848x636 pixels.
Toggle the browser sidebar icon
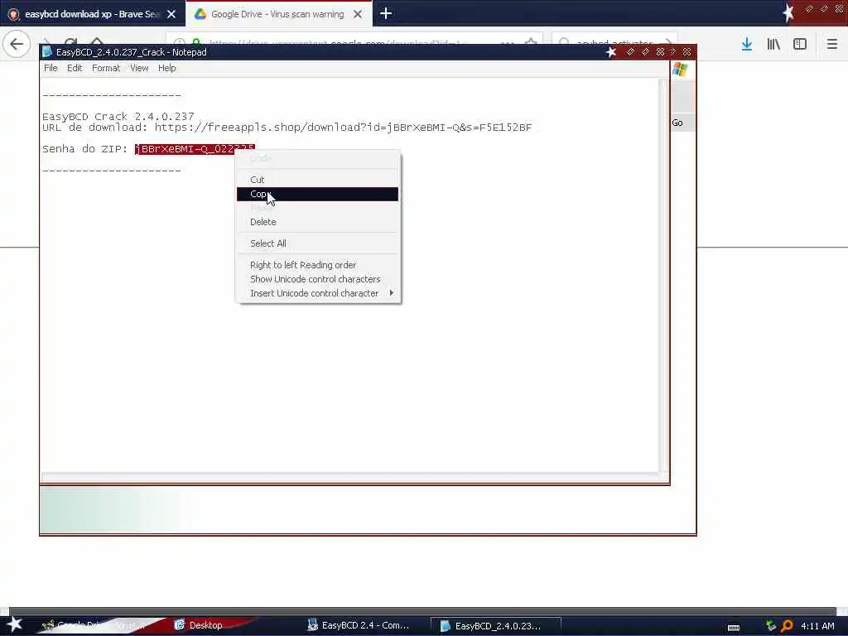point(800,45)
